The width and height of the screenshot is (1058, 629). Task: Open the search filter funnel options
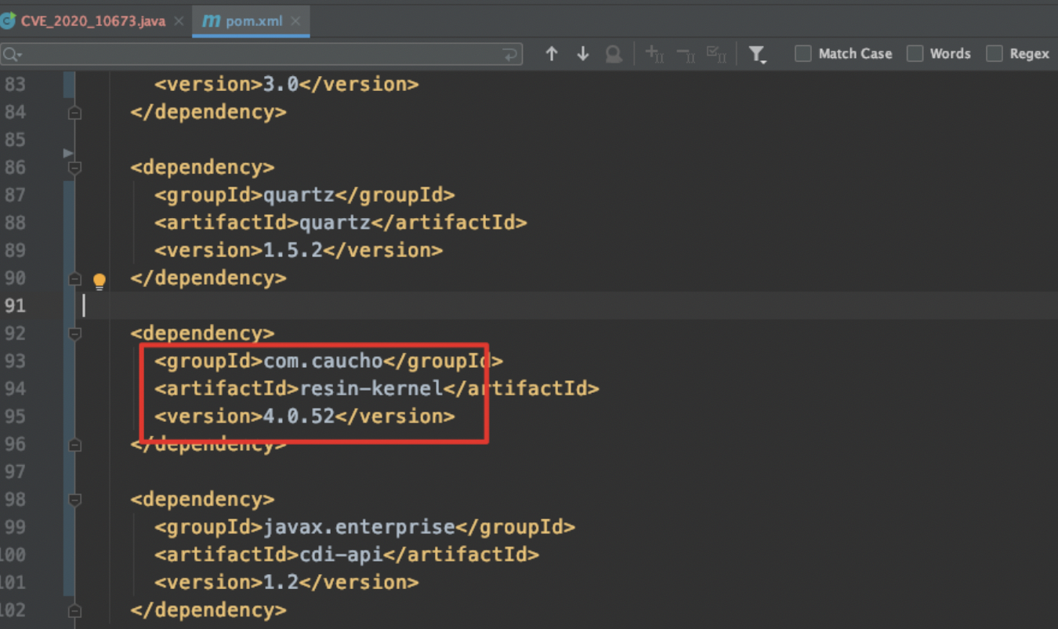pyautogui.click(x=757, y=53)
